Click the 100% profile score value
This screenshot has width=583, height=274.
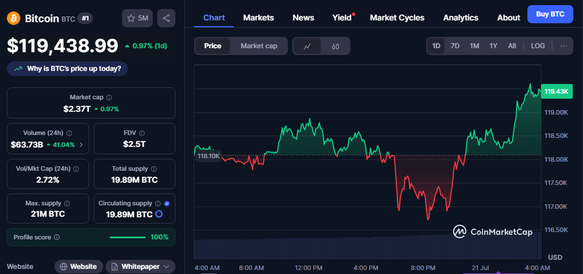[159, 237]
